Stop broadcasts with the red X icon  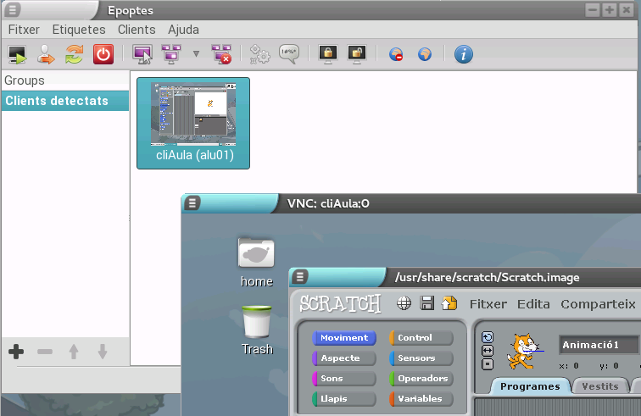(x=221, y=55)
